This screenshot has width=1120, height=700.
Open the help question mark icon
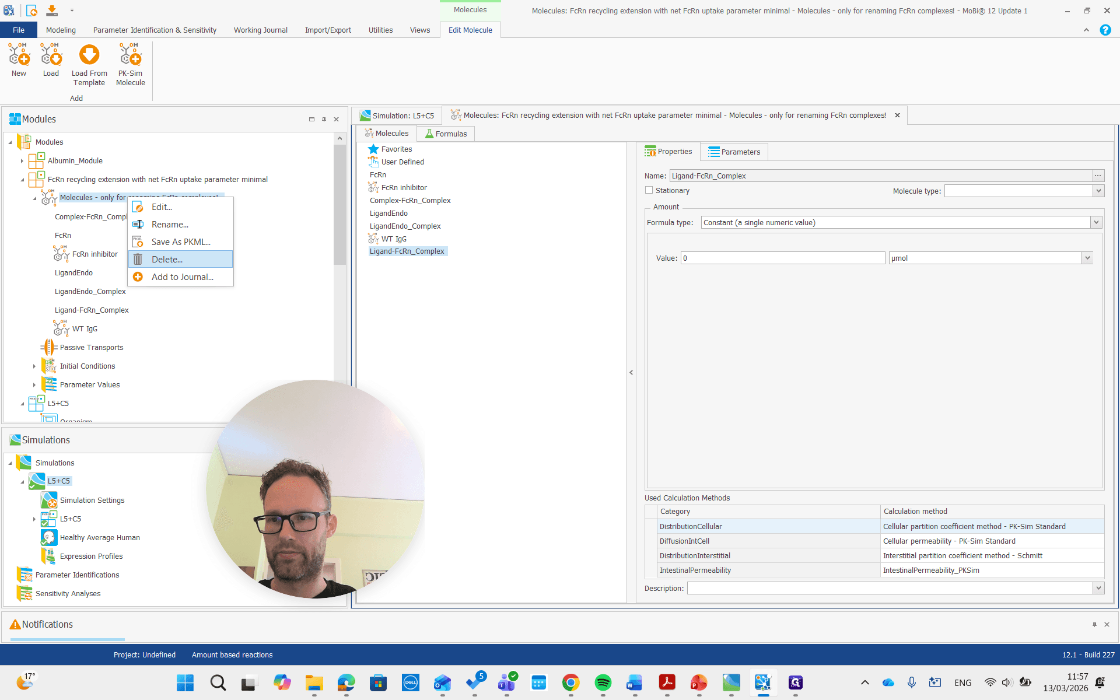click(1105, 30)
